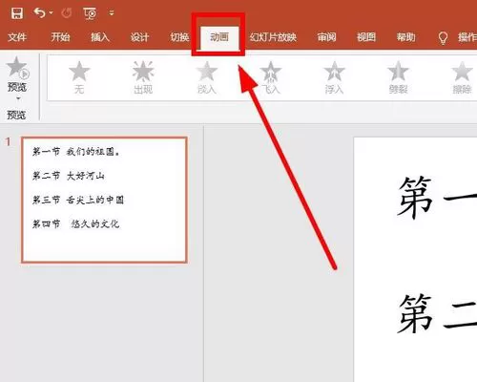This screenshot has height=382, width=477.
Task: Select the 擦除 animation effect
Action: pyautogui.click(x=462, y=78)
